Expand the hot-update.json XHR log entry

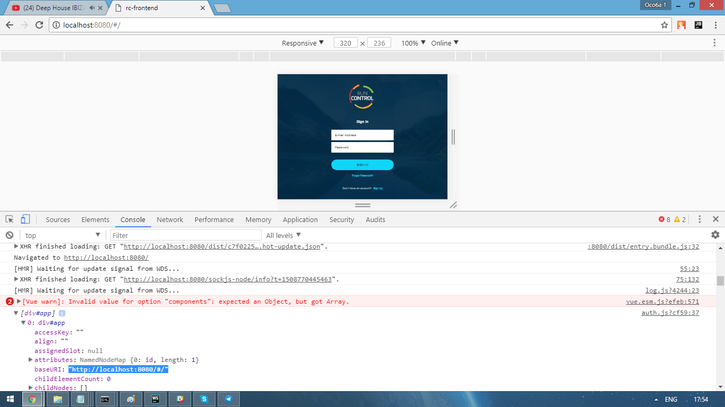tap(16, 246)
